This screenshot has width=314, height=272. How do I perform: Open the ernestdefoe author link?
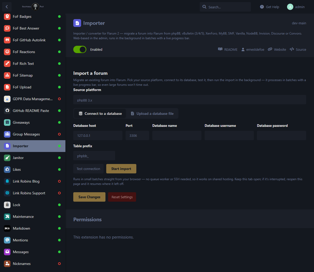[x=253, y=49]
